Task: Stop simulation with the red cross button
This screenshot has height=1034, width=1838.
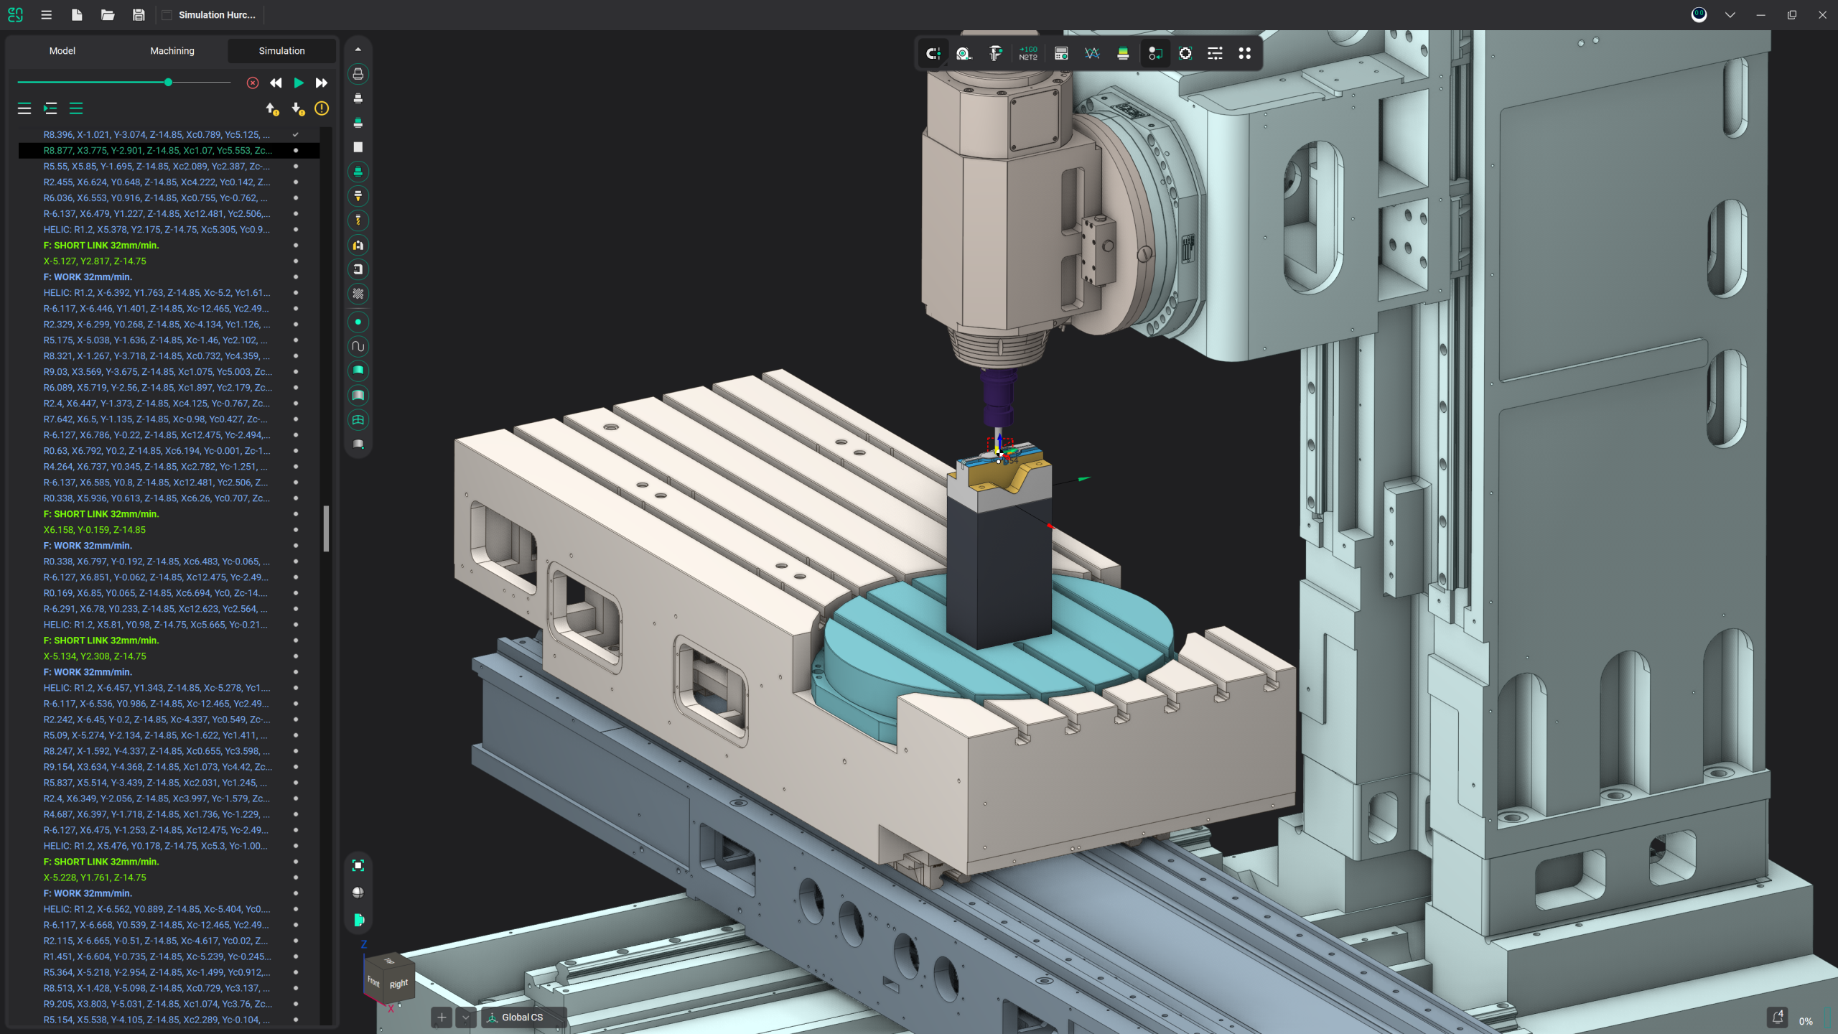Action: click(x=253, y=83)
